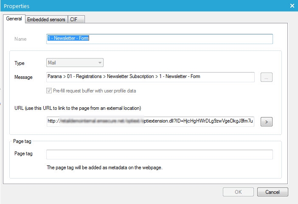Toggle 'Pre-fill request buffer with user profile data' checkbox
298x204 pixels.
click(50, 91)
